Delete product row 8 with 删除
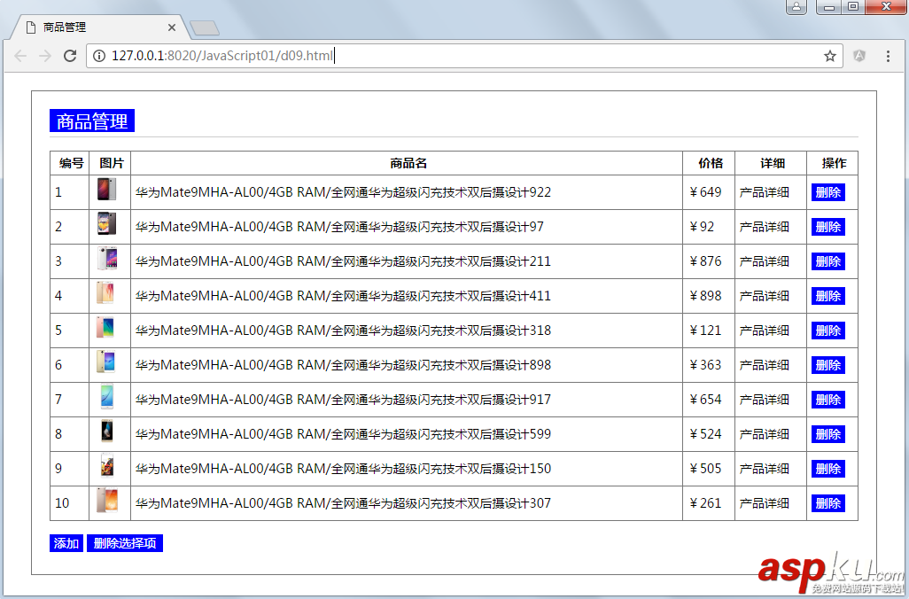Image resolution: width=909 pixels, height=599 pixels. pyautogui.click(x=827, y=433)
